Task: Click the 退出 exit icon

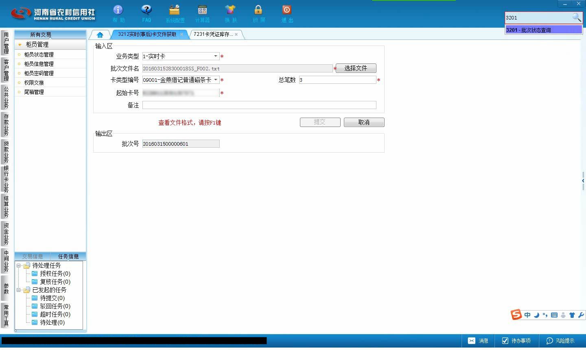Action: [x=287, y=13]
